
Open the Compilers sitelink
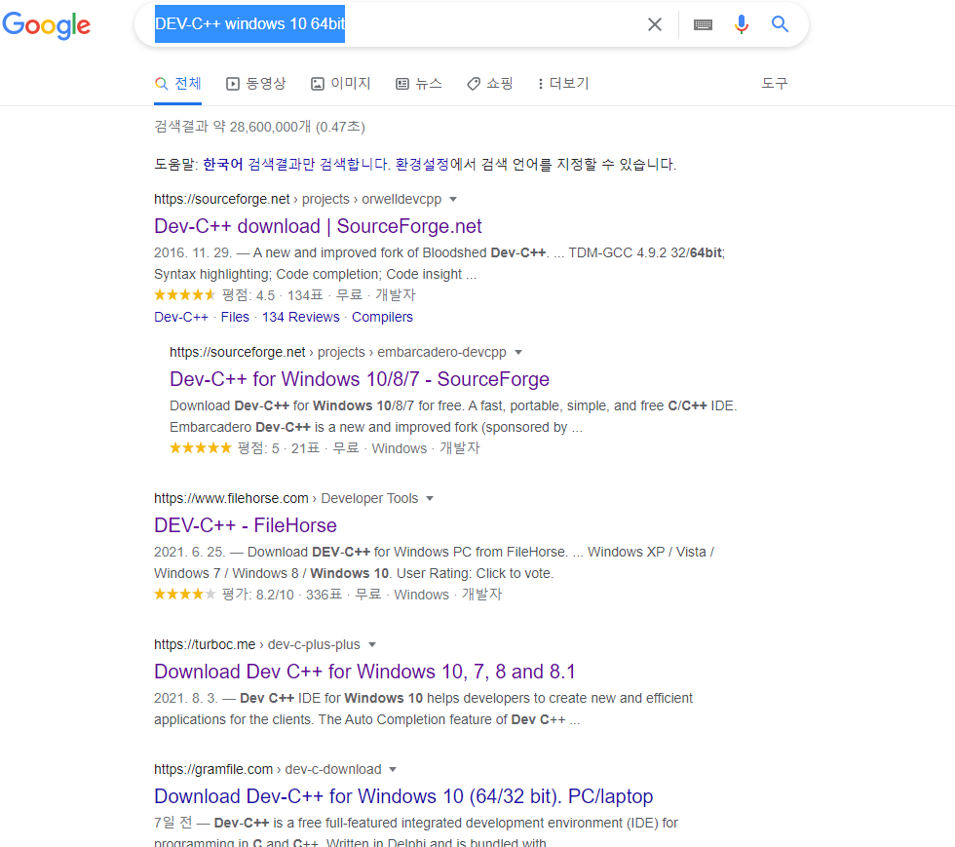(382, 317)
